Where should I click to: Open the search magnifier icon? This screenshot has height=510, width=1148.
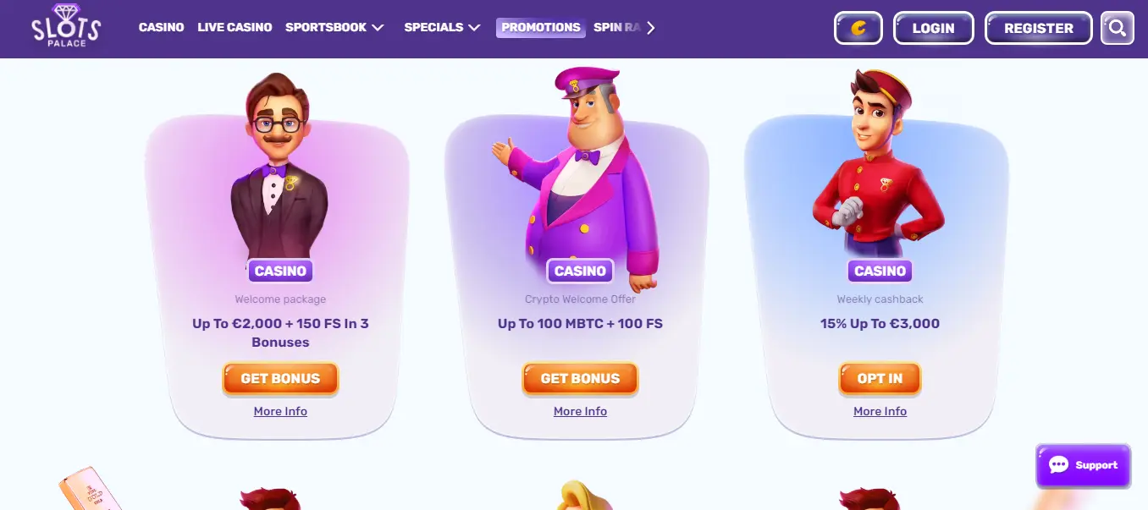[x=1117, y=28]
